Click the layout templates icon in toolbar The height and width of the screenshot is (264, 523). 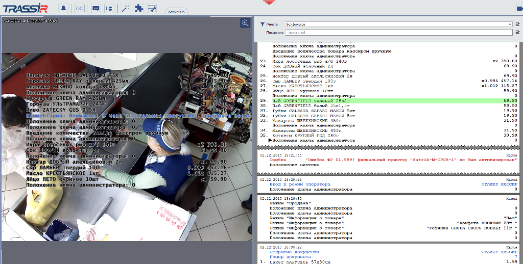click(109, 8)
